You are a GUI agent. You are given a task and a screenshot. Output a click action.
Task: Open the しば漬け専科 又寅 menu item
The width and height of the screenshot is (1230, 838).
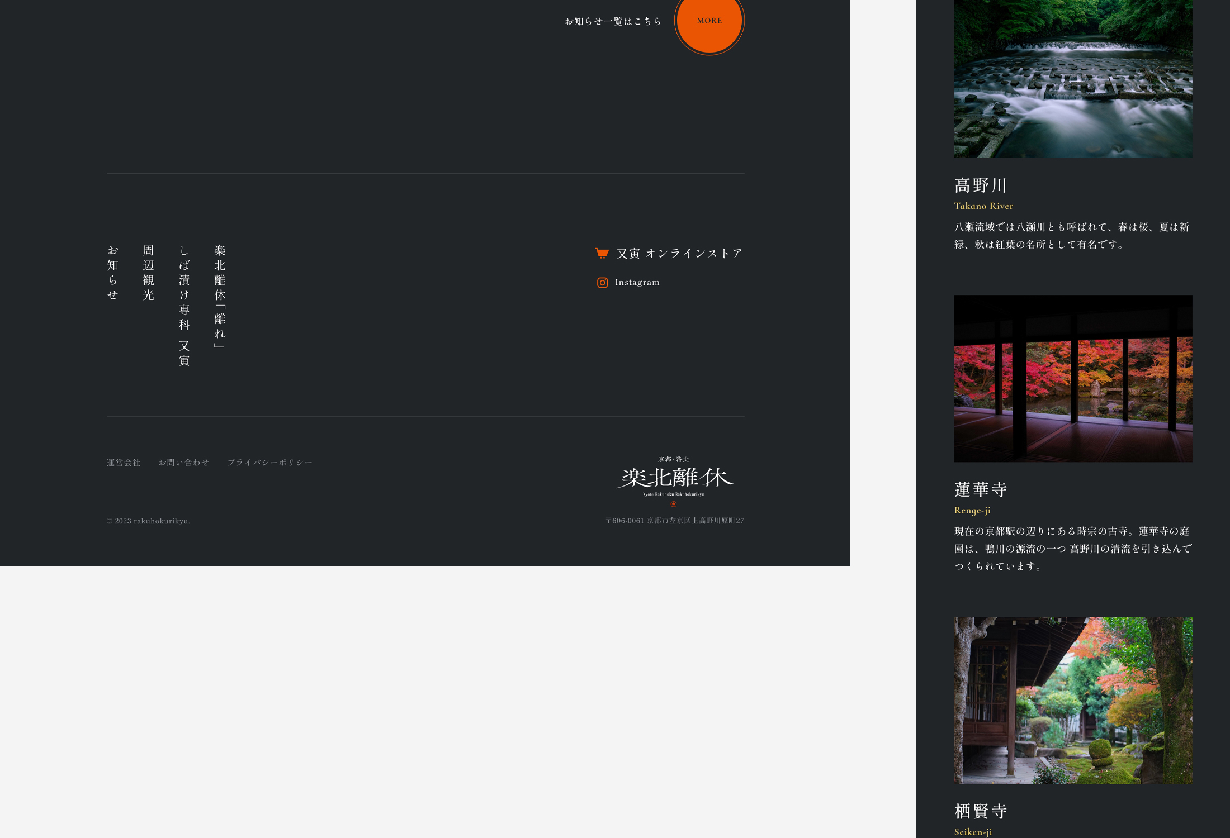pos(184,305)
